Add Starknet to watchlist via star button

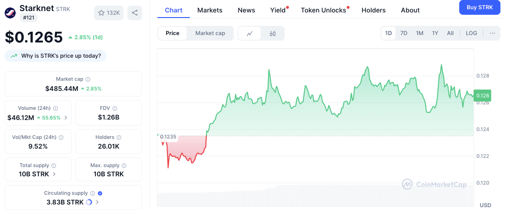tap(108, 12)
